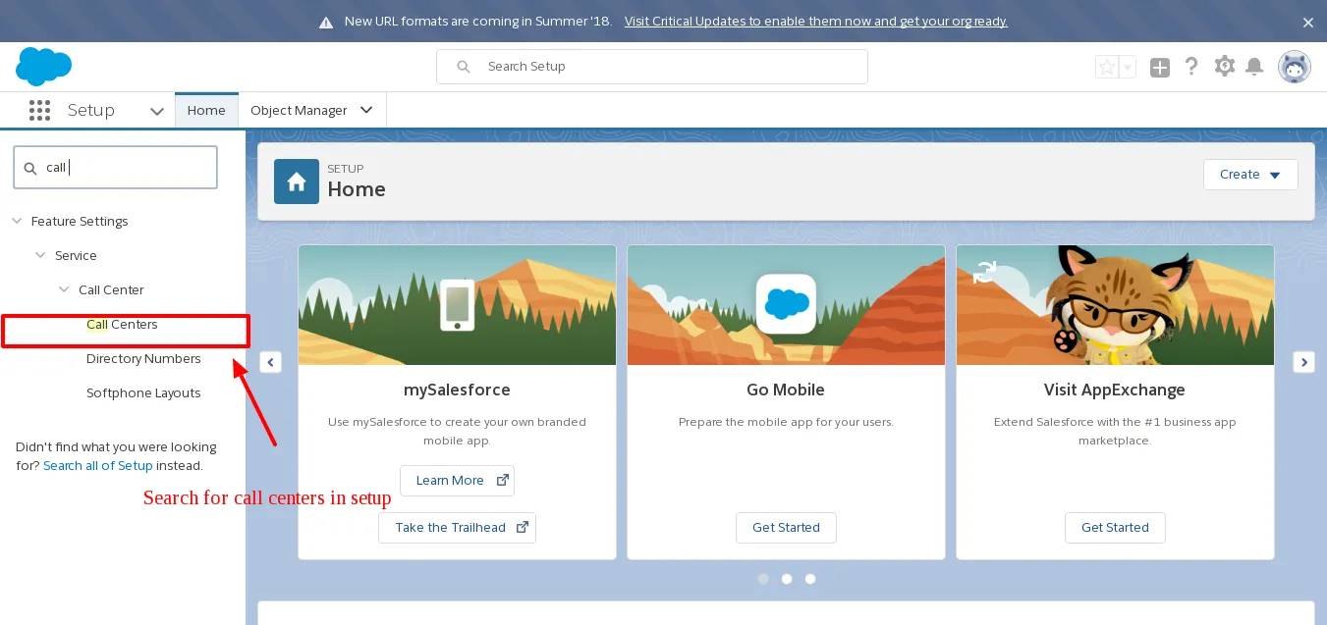Click Get Started under Visit AppExchange
The width and height of the screenshot is (1327, 625).
coord(1115,528)
